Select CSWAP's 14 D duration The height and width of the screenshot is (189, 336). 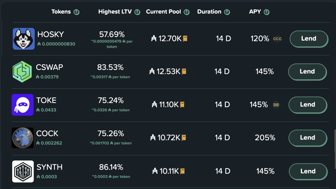pos(222,71)
